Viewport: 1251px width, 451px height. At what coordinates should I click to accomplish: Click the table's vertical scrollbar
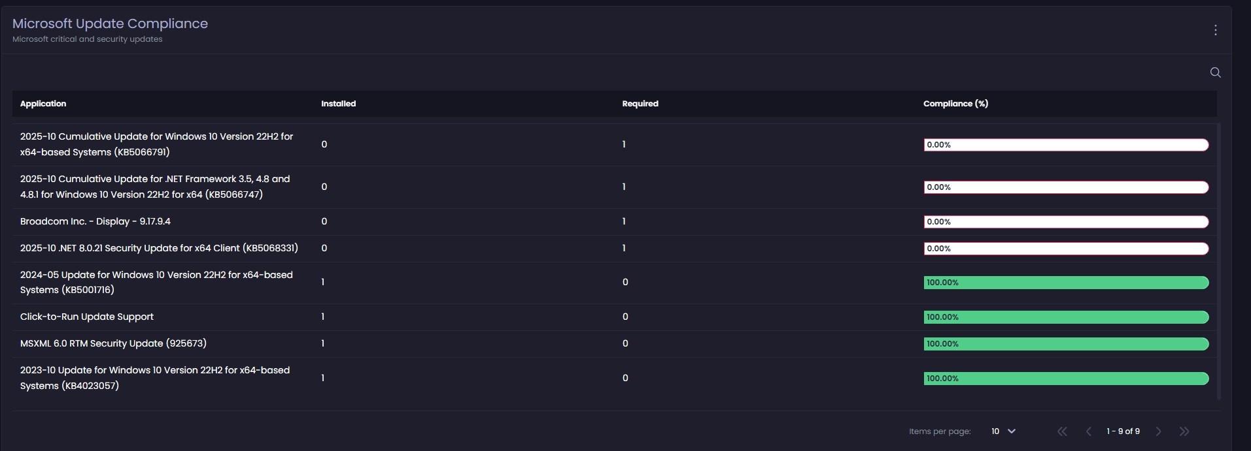click(x=1219, y=261)
